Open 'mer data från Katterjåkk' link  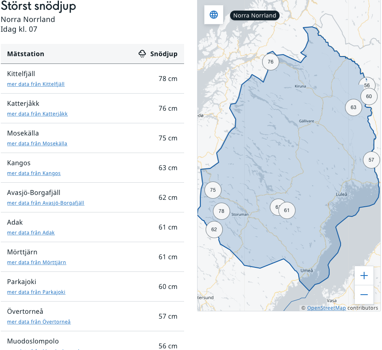(37, 114)
